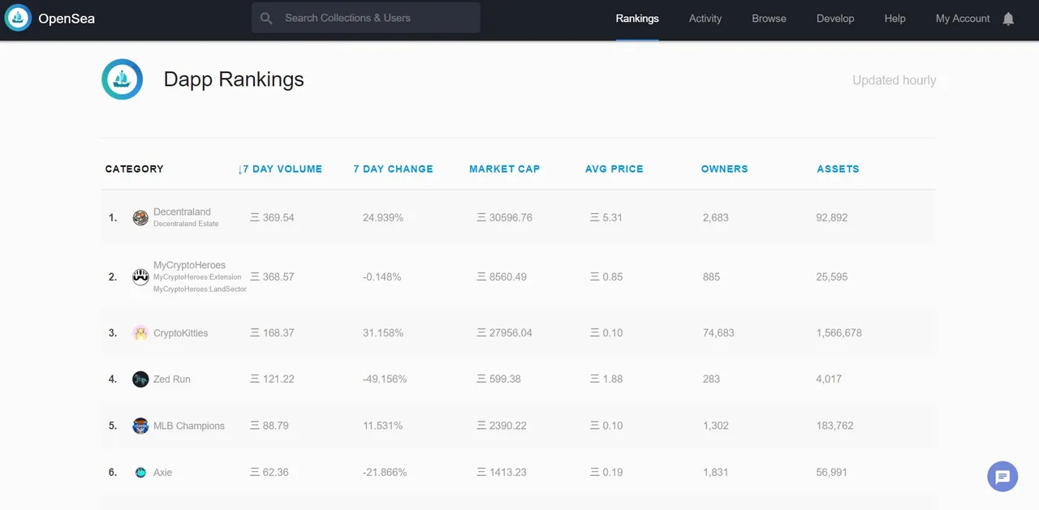Click rank number 1. in table
Screen dimensions: 1039x510
coord(113,217)
